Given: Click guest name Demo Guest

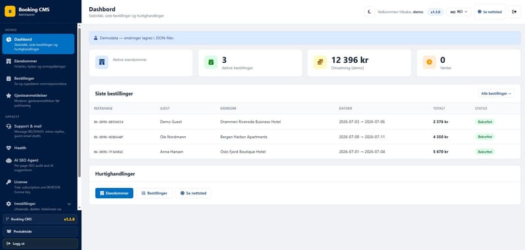Looking at the screenshot, I should tap(171, 122).
